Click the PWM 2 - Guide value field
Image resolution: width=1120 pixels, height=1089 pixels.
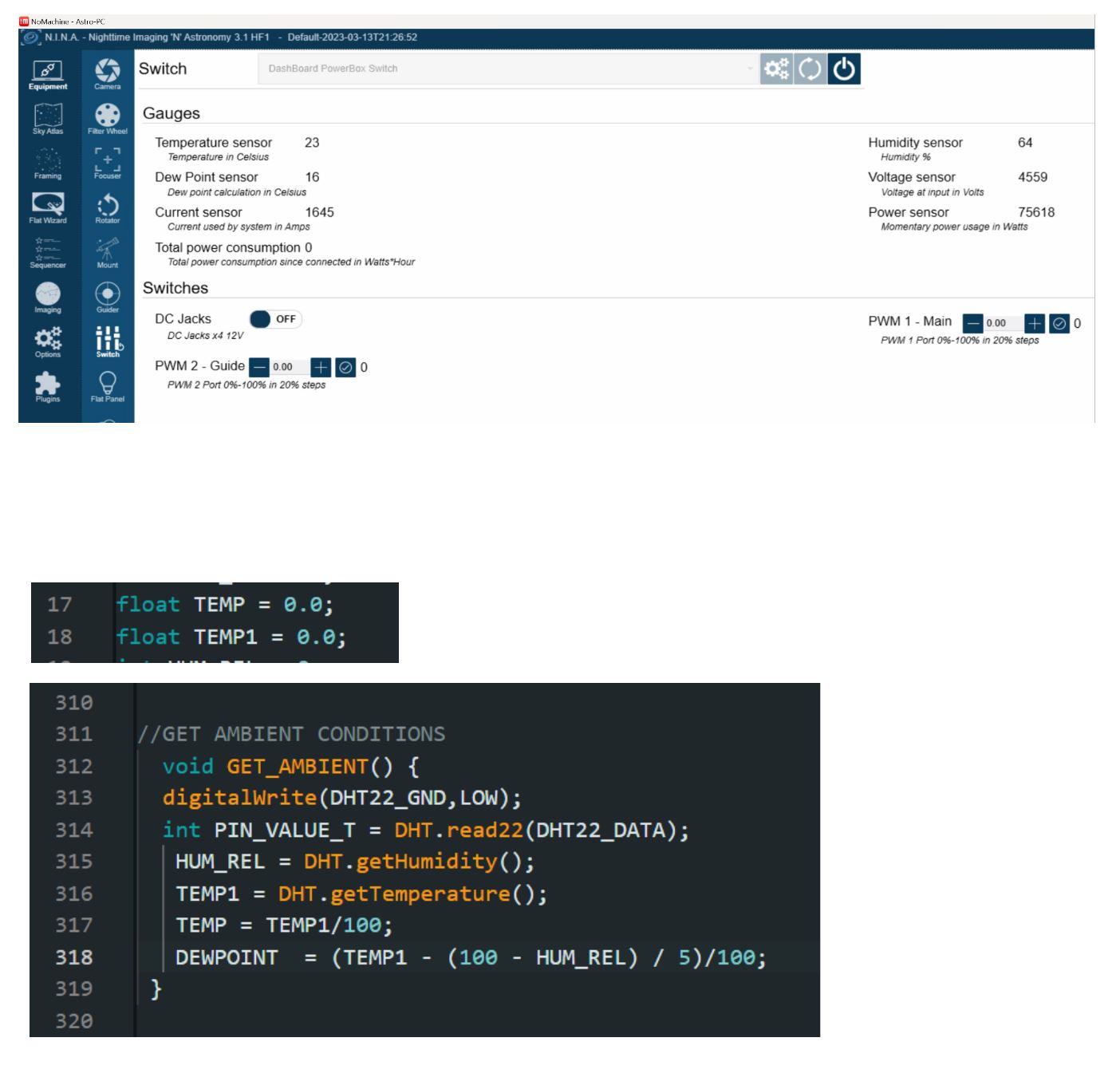290,367
